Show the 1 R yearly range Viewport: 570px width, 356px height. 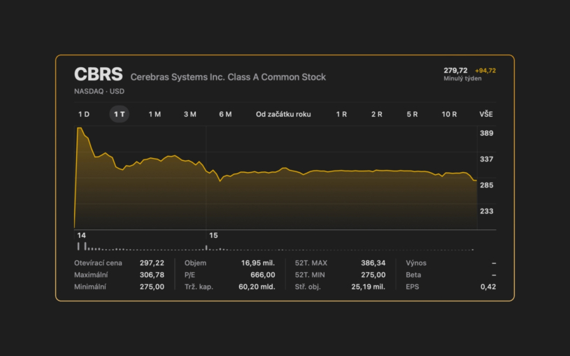(341, 114)
